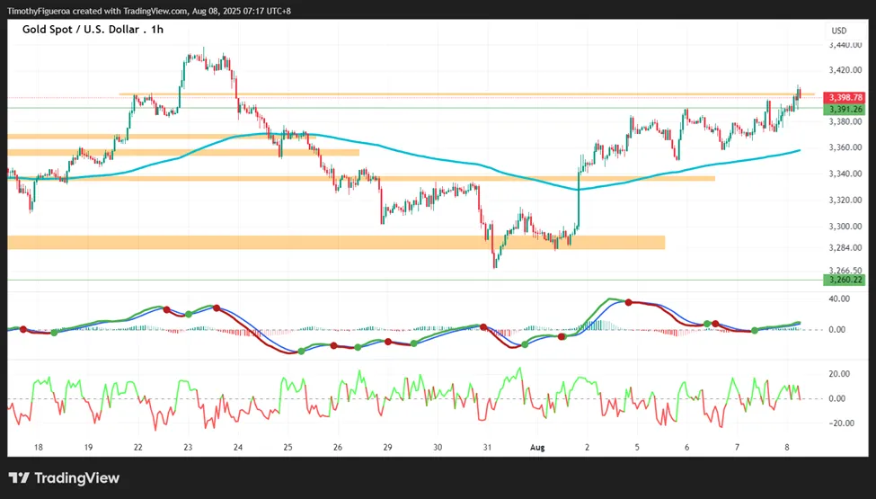This screenshot has width=876, height=499.
Task: Select the Aug label on the time axis
Action: 537,448
